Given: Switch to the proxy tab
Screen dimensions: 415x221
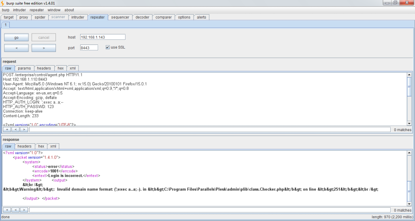Looking at the screenshot, I should [24, 17].
